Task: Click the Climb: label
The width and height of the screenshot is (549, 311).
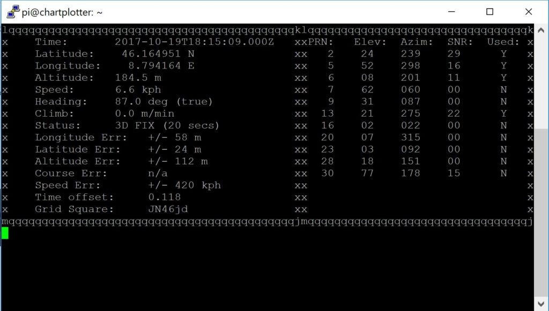Action: tap(54, 113)
